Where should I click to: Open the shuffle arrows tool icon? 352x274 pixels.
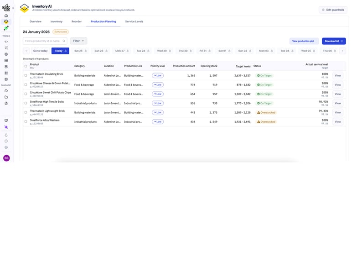point(6,48)
